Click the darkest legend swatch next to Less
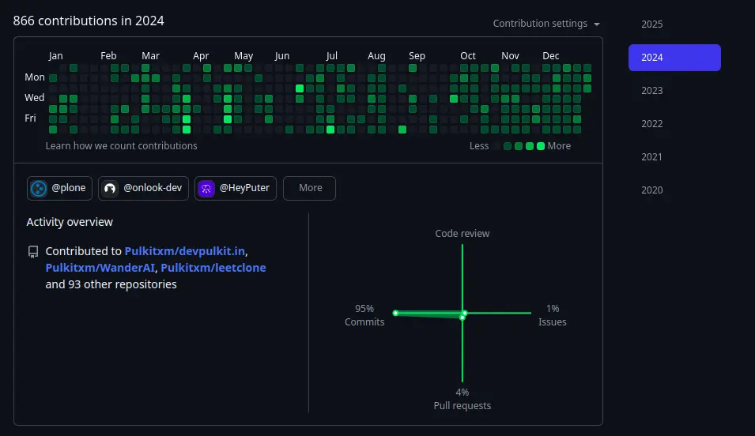The image size is (755, 436). pyautogui.click(x=496, y=146)
